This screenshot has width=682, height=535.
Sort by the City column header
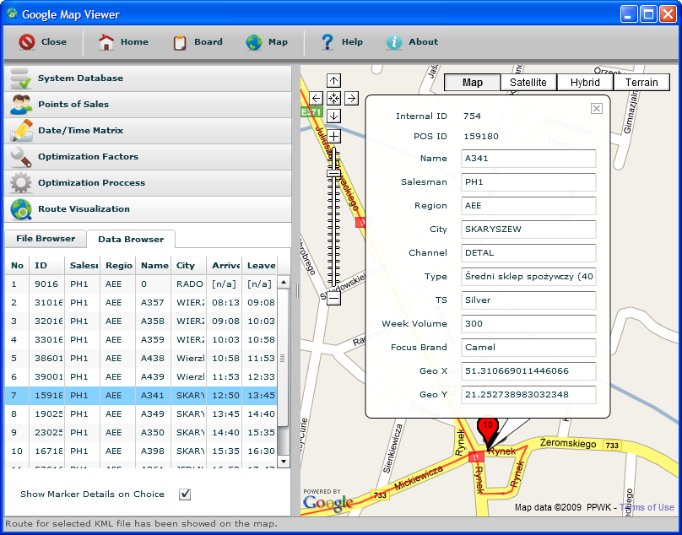pos(189,265)
